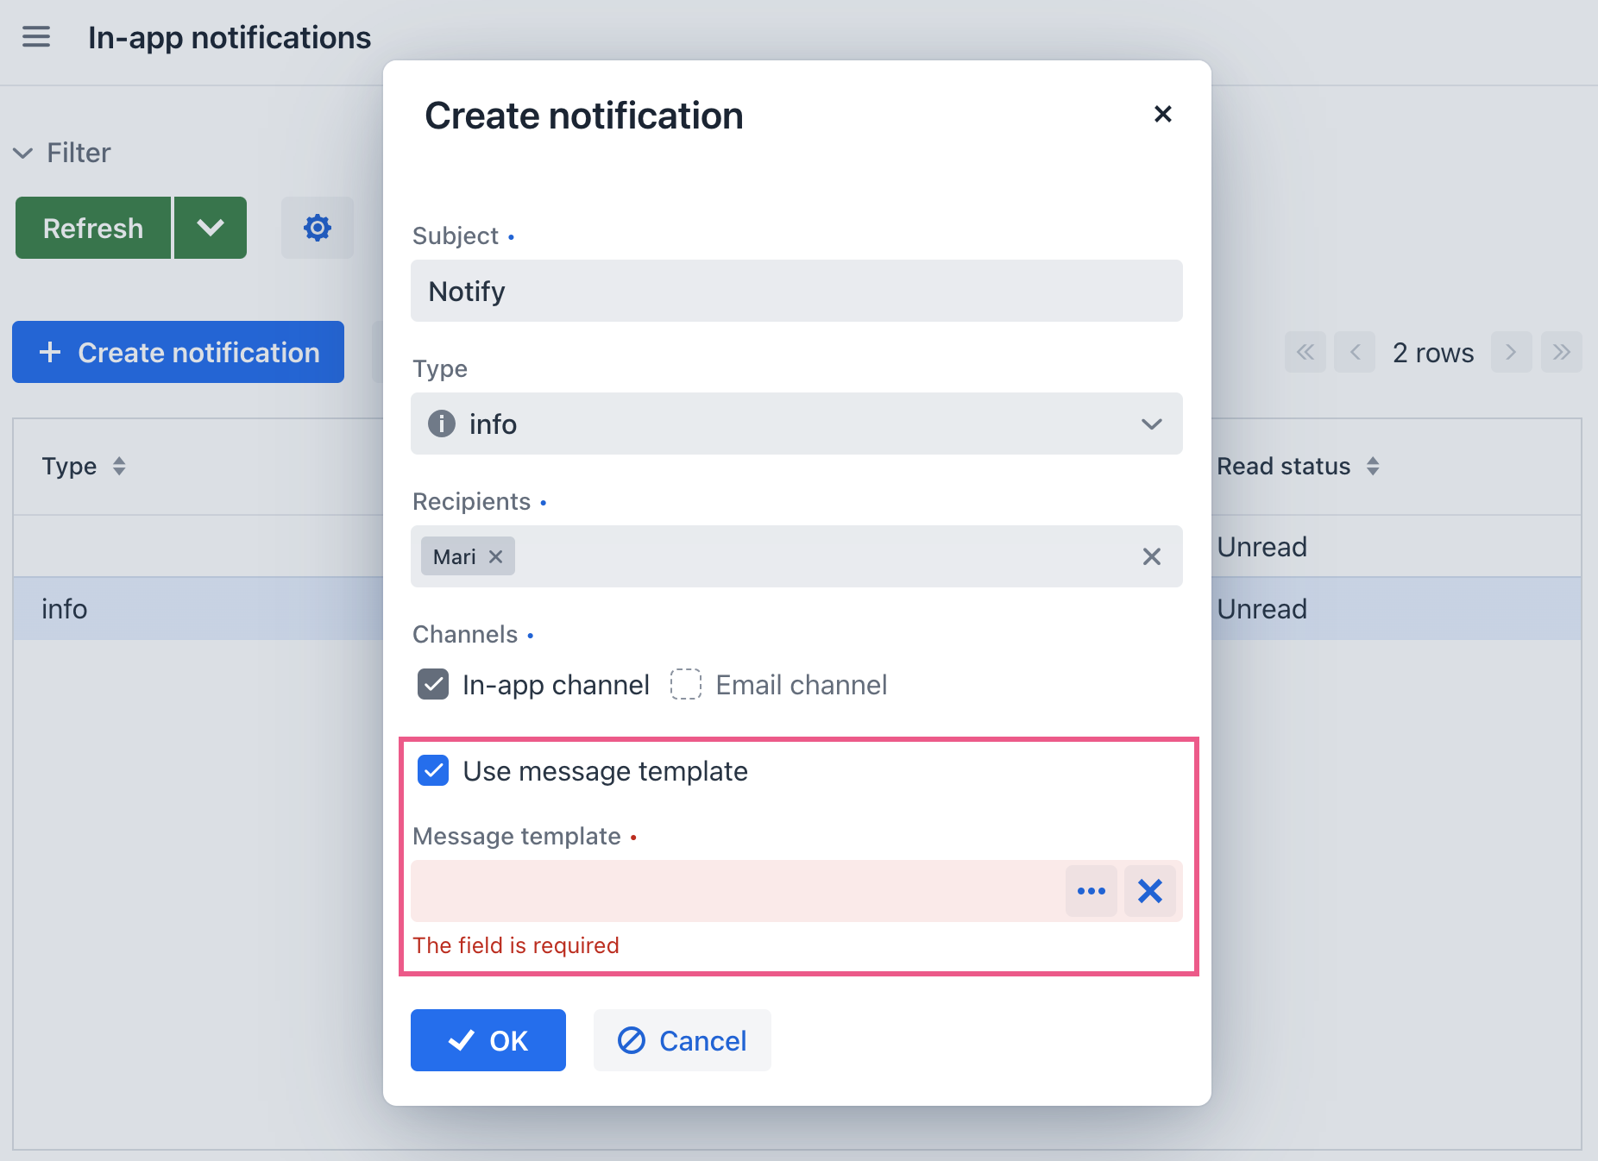The width and height of the screenshot is (1598, 1161).
Task: Uncheck the In-app channel checkbox
Action: pyautogui.click(x=433, y=684)
